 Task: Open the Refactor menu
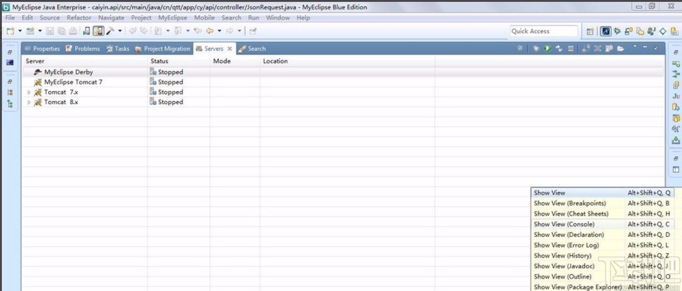pos(79,18)
